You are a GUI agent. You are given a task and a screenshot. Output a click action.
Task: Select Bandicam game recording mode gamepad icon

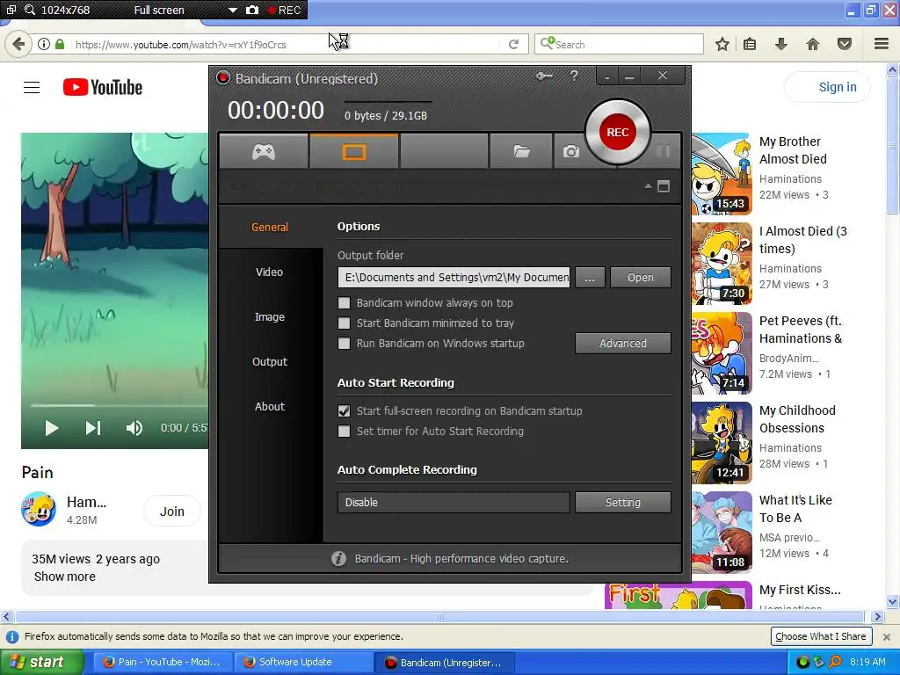pyautogui.click(x=264, y=151)
